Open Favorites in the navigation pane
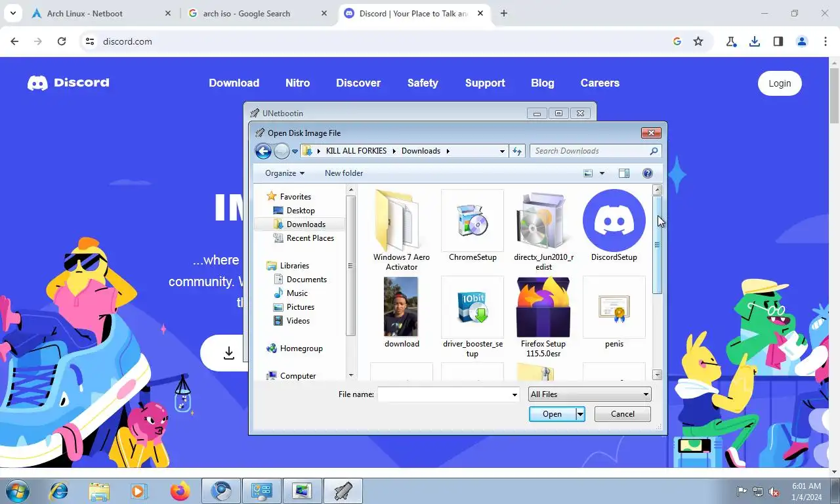 point(295,197)
